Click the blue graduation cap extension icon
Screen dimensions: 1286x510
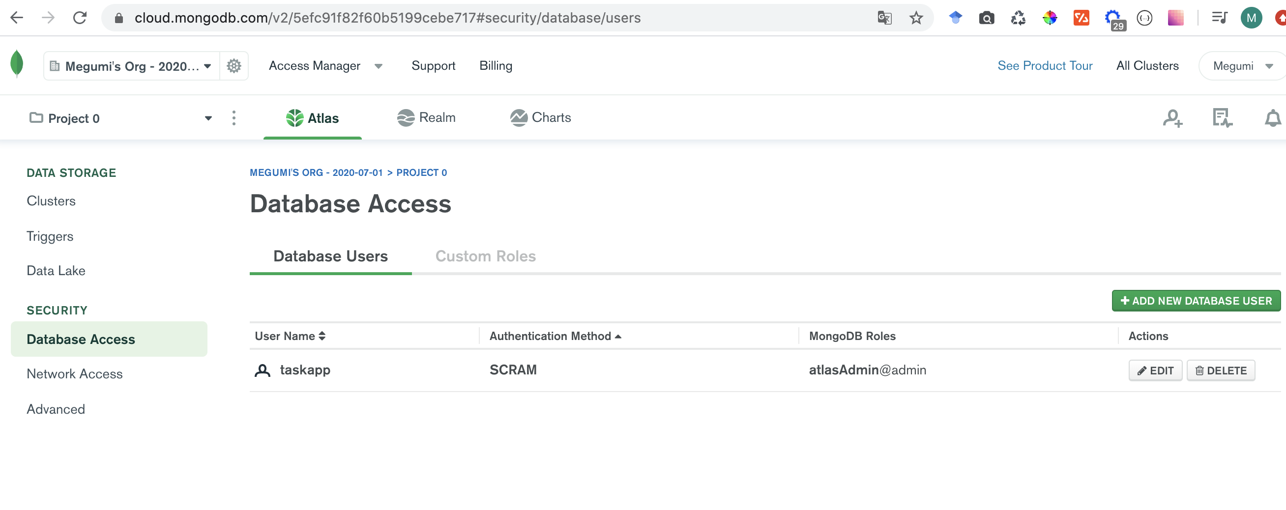coord(955,18)
